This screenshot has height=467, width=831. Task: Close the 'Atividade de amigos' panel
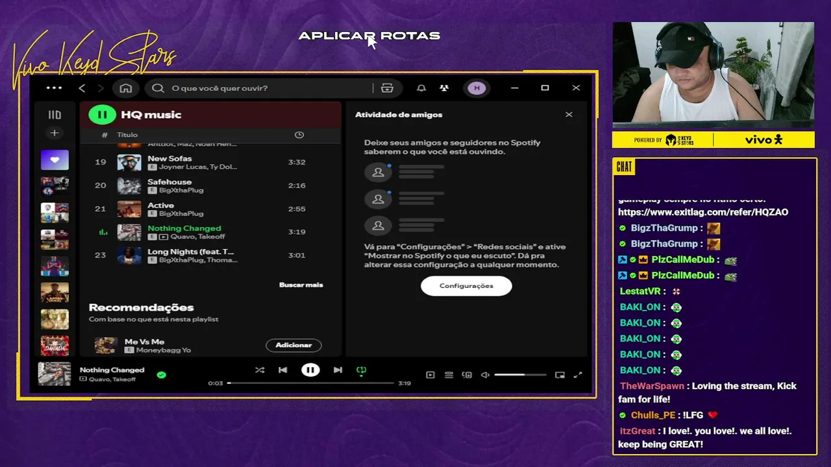(569, 115)
